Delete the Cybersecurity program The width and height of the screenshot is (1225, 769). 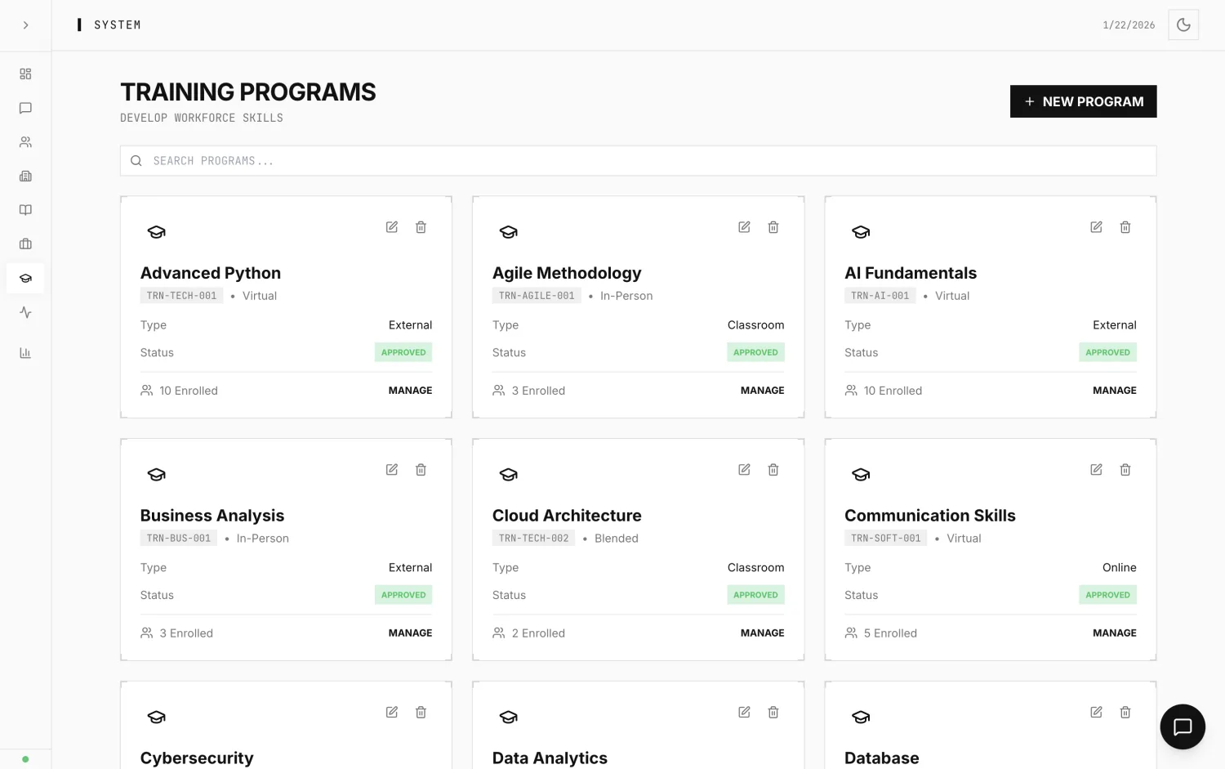click(x=421, y=713)
